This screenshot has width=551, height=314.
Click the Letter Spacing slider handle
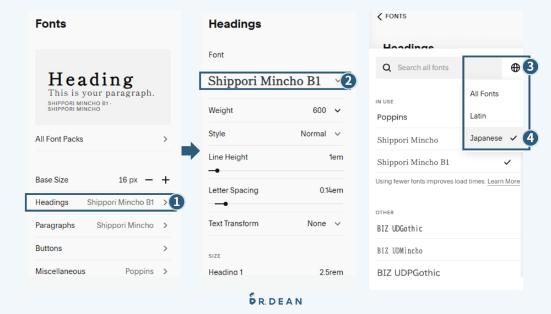coord(225,204)
